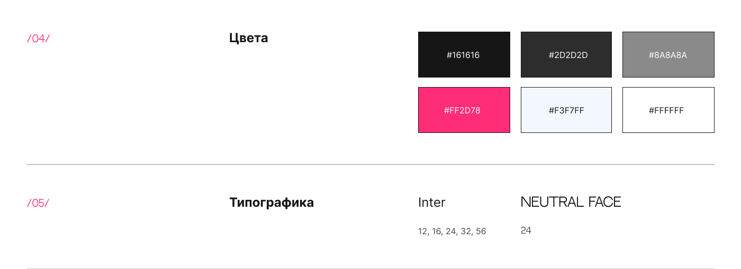The height and width of the screenshot is (269, 741).
Task: Click size 24 under NEUTRAL FACE
Action: [x=526, y=230]
